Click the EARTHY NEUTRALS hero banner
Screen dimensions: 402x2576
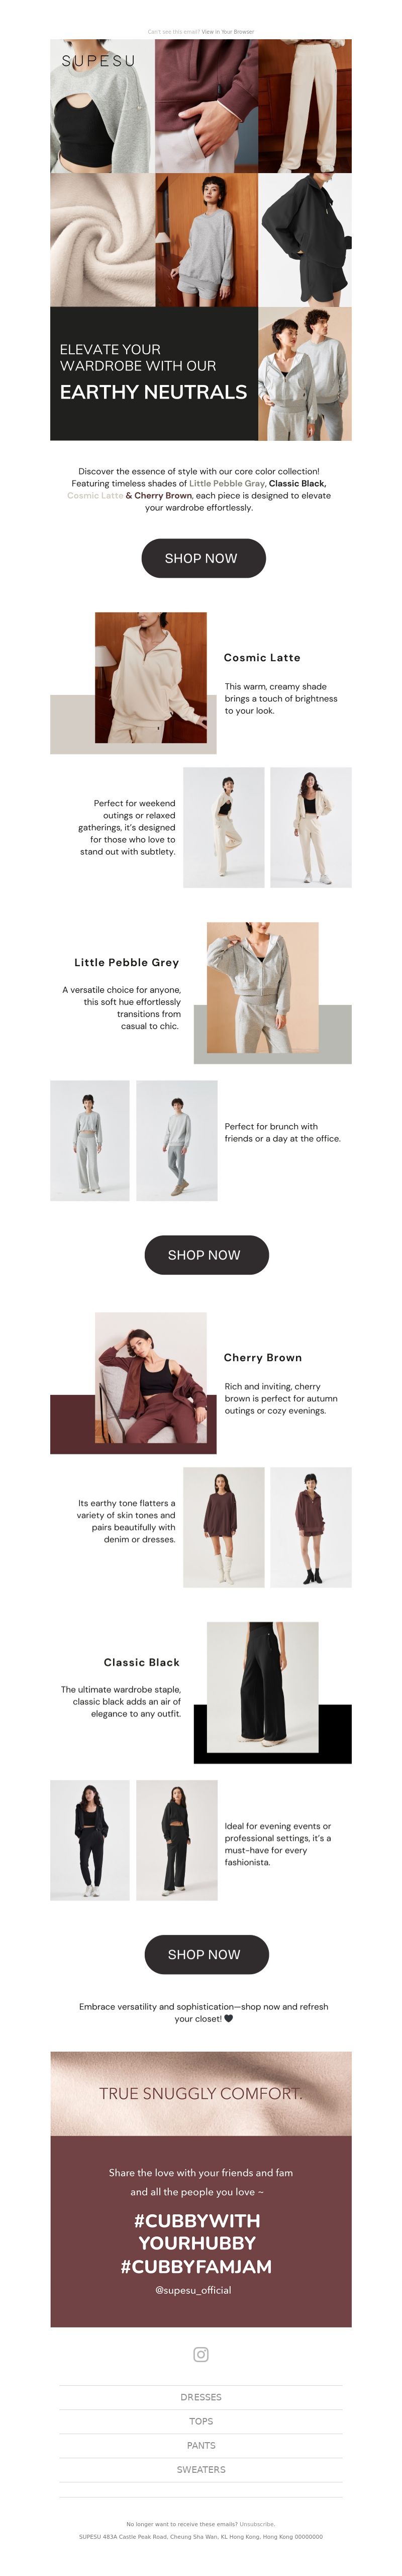pos(154,373)
